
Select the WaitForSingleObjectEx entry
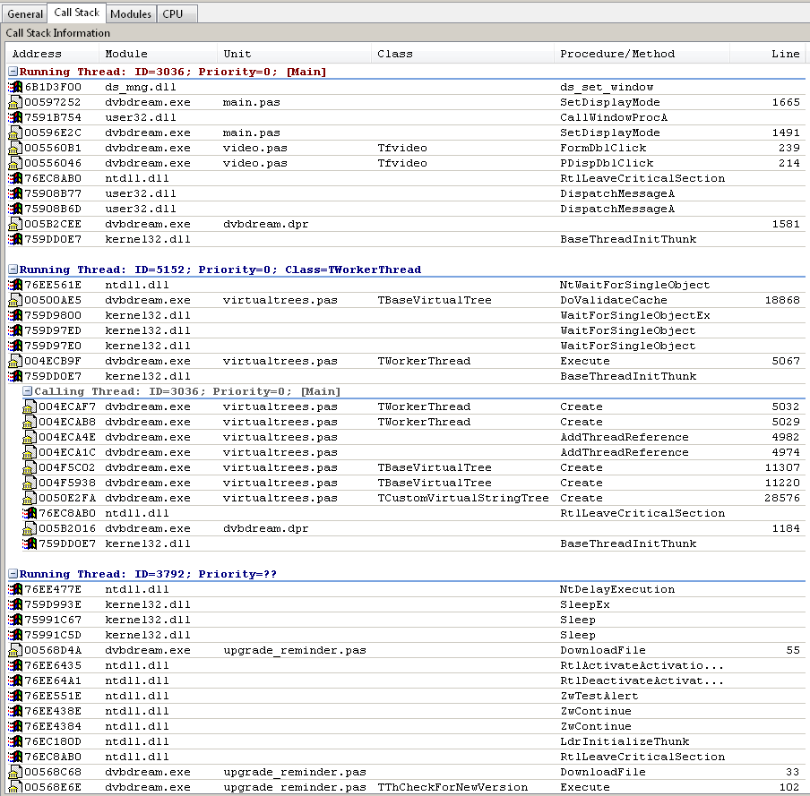tap(635, 315)
